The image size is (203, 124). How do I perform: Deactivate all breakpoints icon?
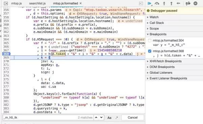point(188,3)
